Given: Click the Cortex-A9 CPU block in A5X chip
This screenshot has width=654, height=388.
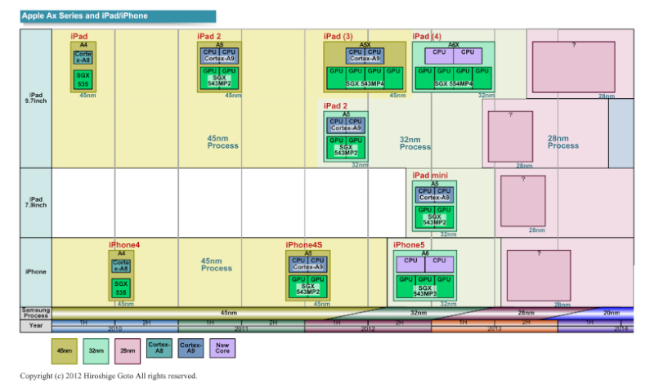Looking at the screenshot, I should click(365, 56).
